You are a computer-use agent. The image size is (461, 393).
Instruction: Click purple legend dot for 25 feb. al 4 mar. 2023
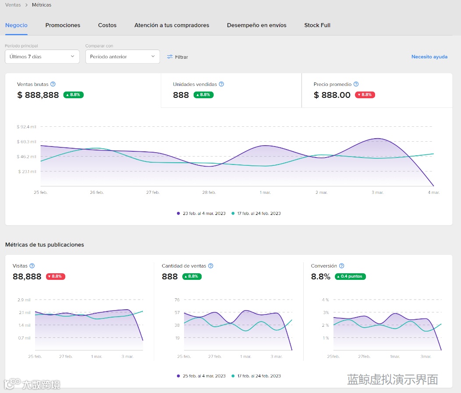178,376
